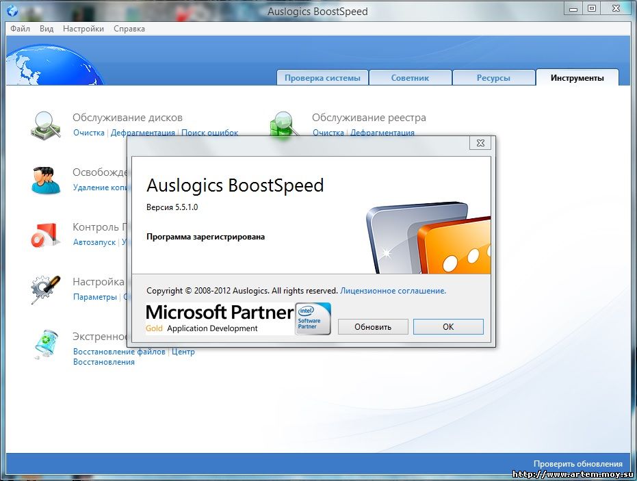The height and width of the screenshot is (481, 637).
Task: Click the Disk Maintenance magnifier drive icon
Action: click(45, 125)
